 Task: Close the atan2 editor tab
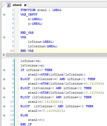[x=25, y=5]
